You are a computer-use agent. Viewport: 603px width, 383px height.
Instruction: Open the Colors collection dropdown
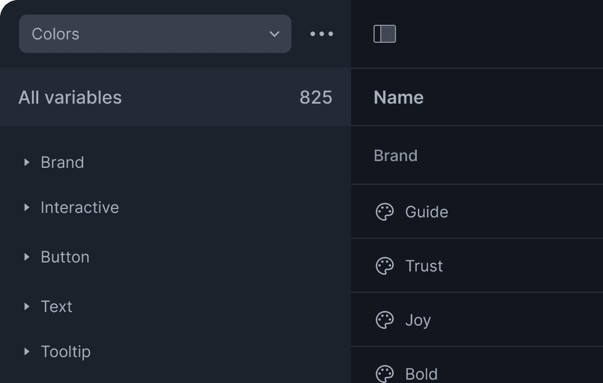(155, 34)
